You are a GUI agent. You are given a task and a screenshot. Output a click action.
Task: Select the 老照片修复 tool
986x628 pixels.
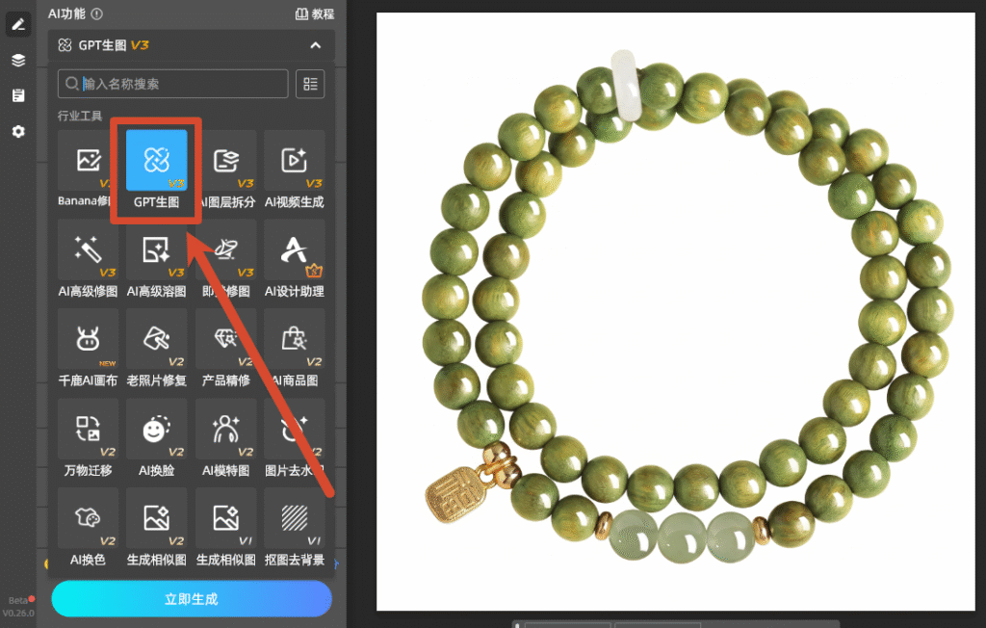157,349
